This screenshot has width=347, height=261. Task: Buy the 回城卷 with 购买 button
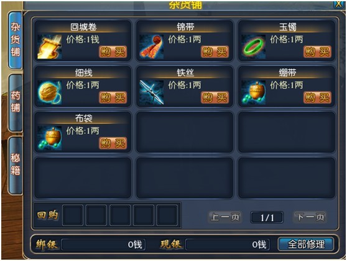coord(113,52)
